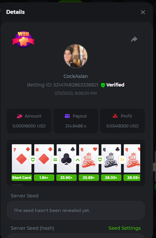Screen dimensions: 156x238
Task: Click the green Verified shield icon
Action: tap(103, 85)
